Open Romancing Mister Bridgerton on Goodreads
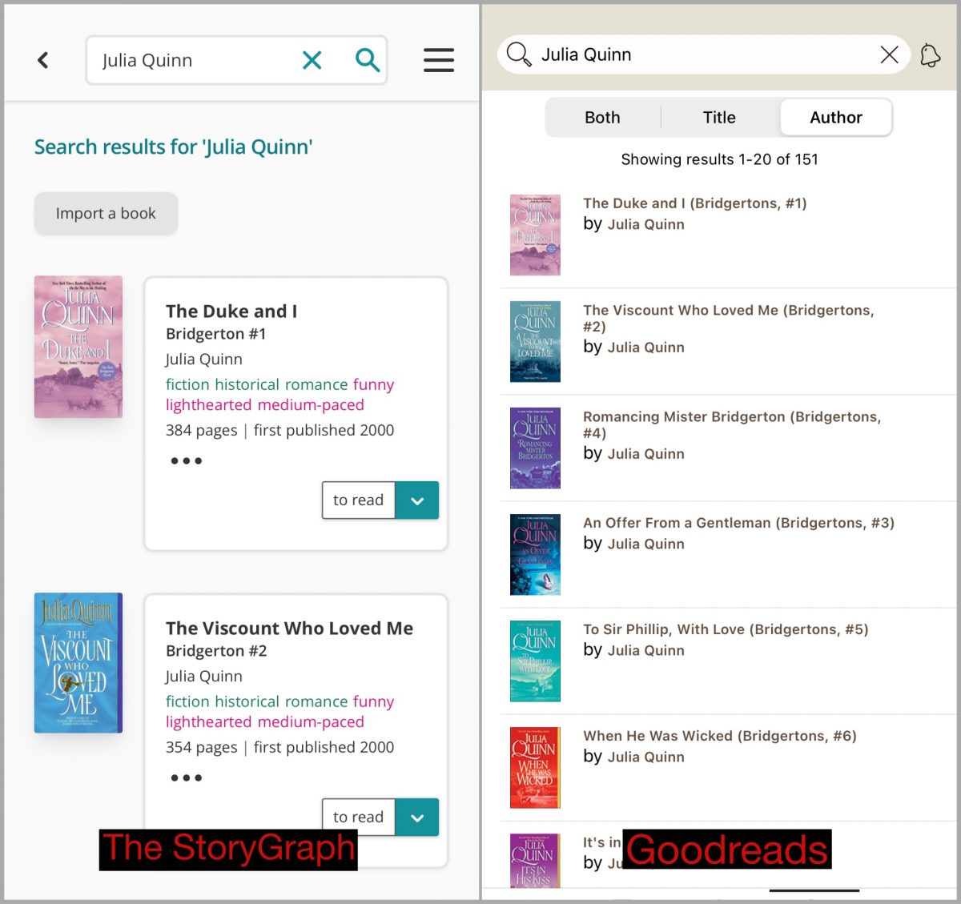 click(x=732, y=424)
